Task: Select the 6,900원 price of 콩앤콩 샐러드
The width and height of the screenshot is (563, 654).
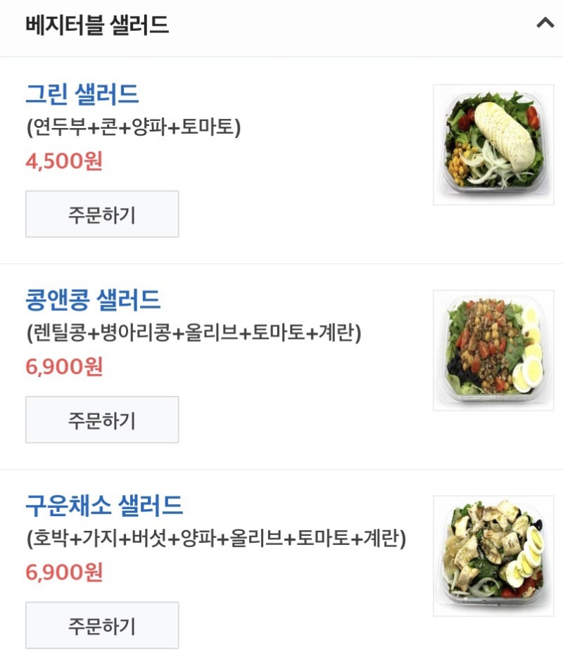Action: [x=64, y=366]
